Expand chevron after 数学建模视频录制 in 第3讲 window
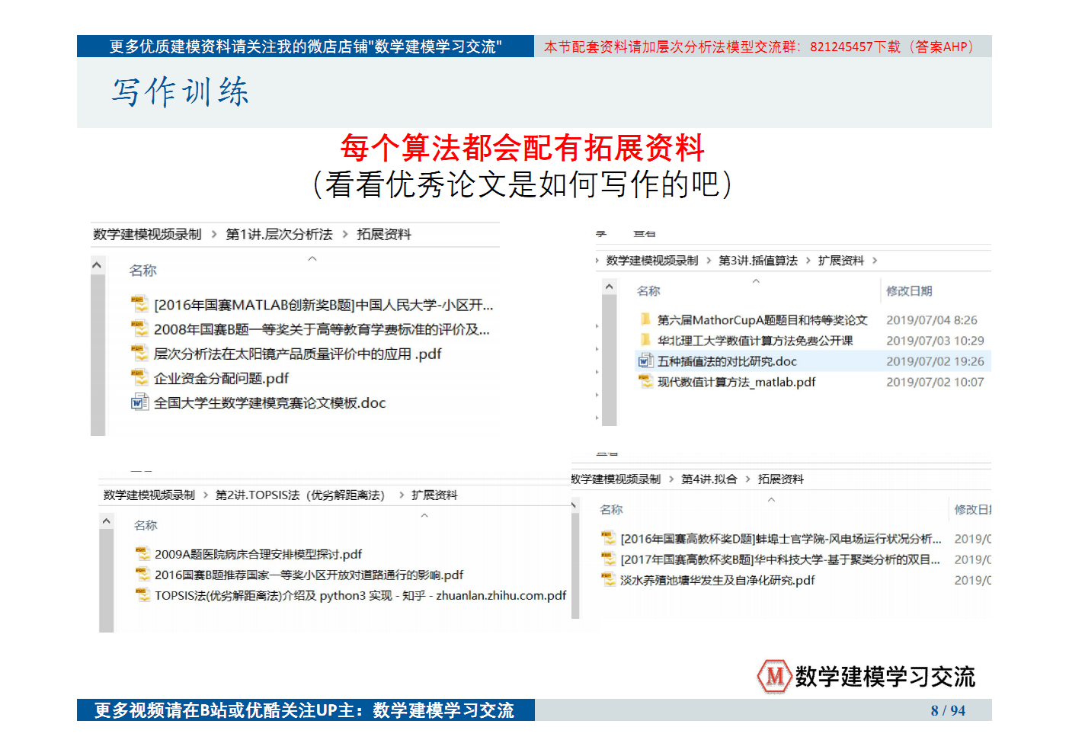 709,261
